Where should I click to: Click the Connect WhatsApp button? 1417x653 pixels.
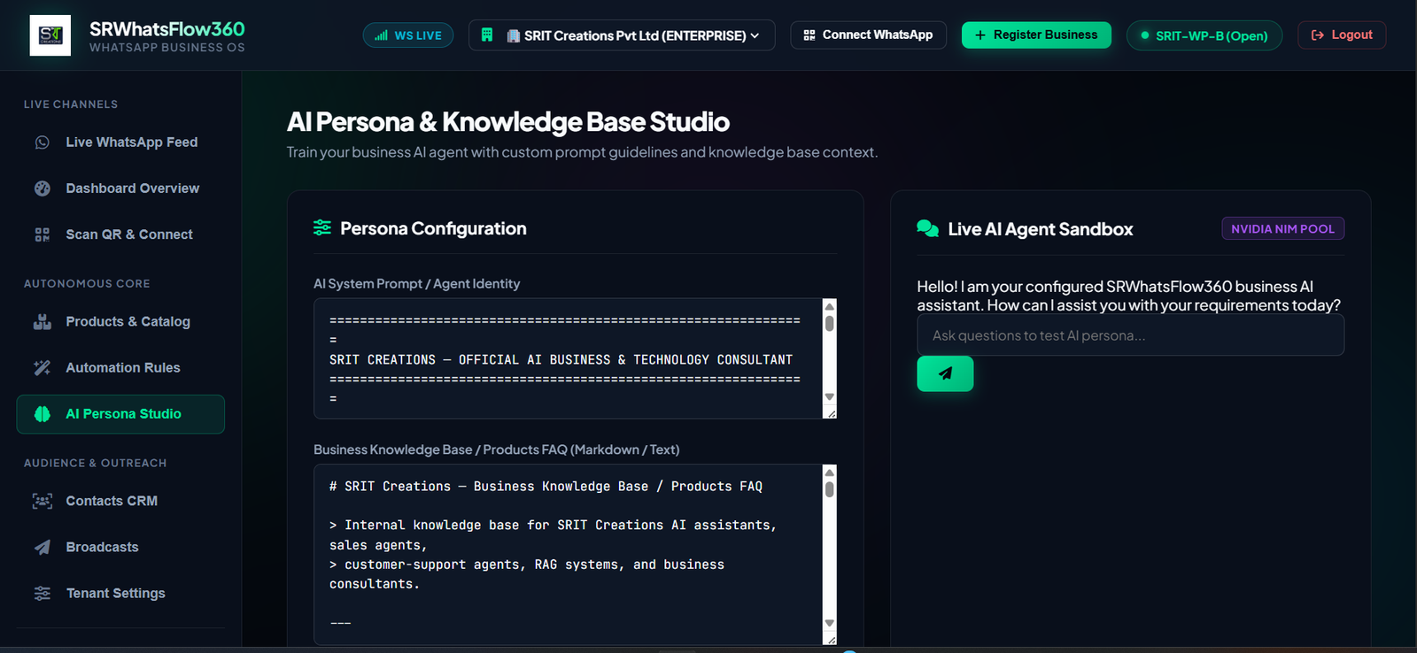(868, 35)
